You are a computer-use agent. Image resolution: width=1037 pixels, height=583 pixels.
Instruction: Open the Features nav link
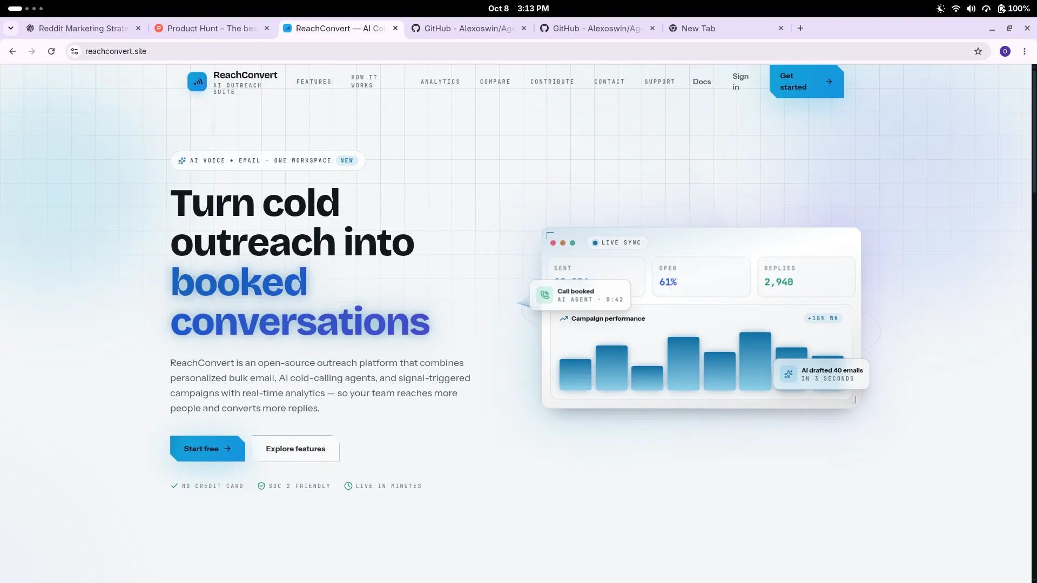(x=314, y=82)
